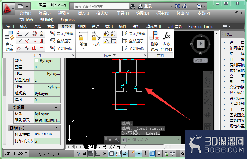Image resolution: width=247 pixels, height=159 pixels.
Task: Toggle ortho mode in status bar
Action: 98,153
